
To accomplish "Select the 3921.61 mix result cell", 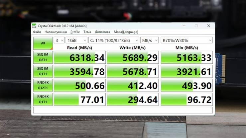I will pyautogui.click(x=187, y=71).
